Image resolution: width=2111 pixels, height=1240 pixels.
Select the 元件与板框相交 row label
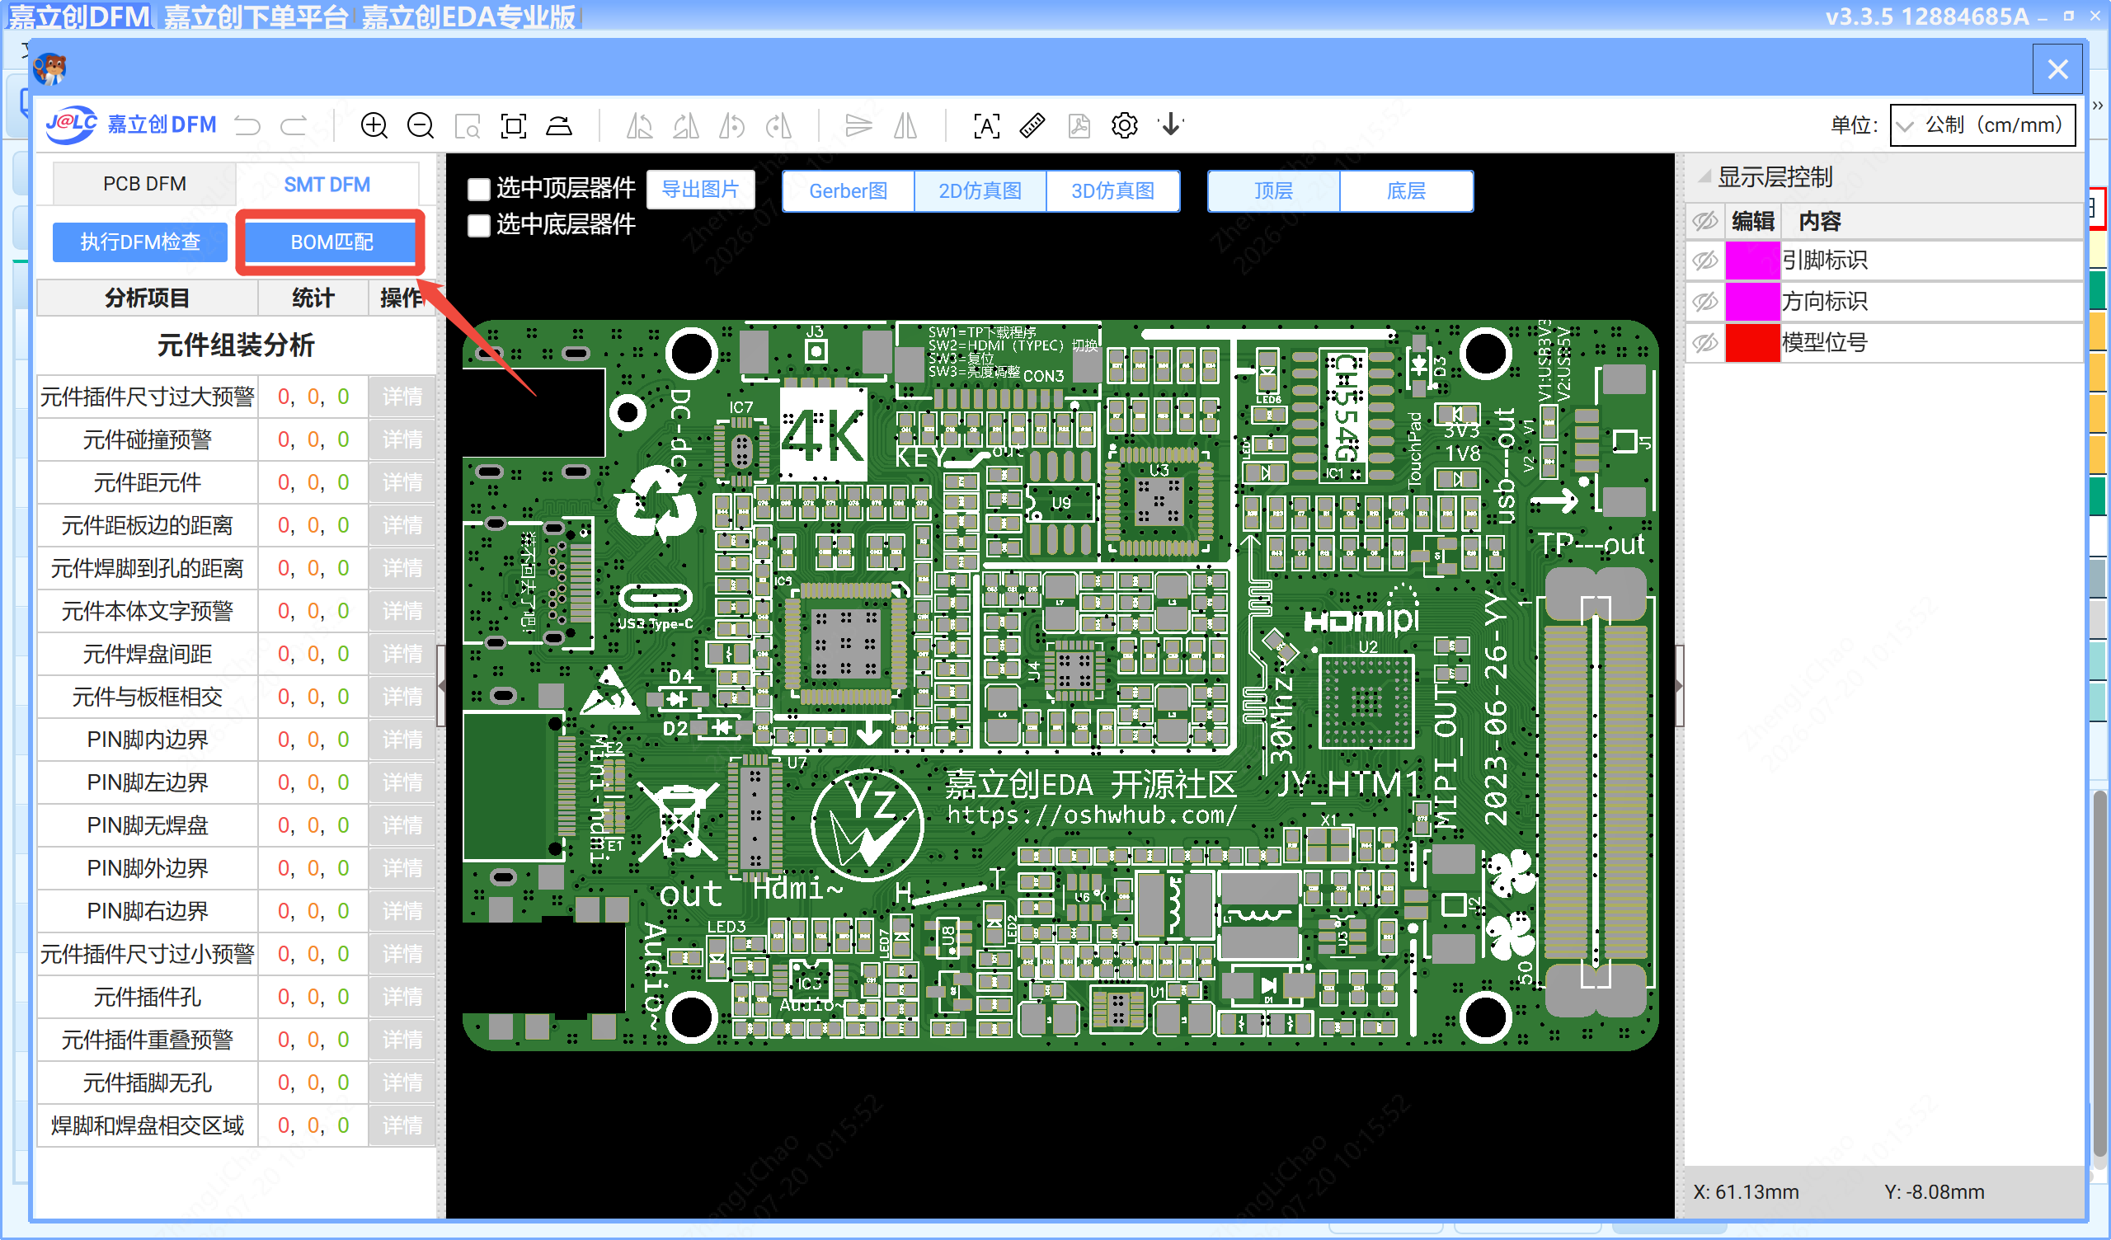coord(148,697)
